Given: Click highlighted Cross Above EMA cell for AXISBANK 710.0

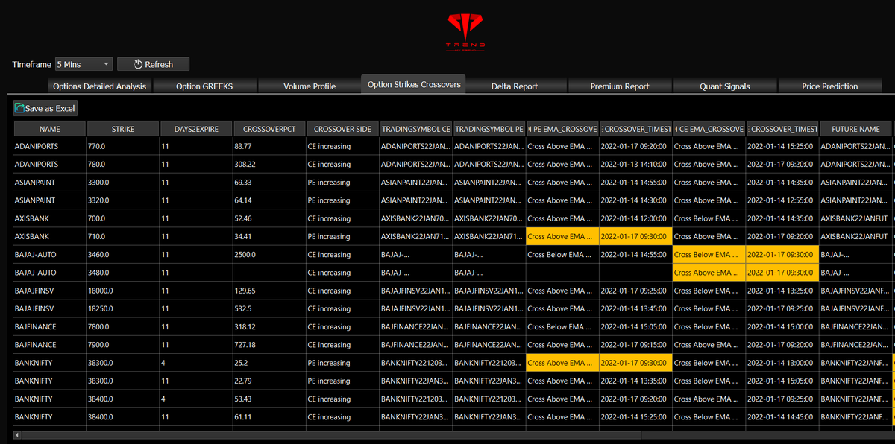Looking at the screenshot, I should click(x=562, y=237).
